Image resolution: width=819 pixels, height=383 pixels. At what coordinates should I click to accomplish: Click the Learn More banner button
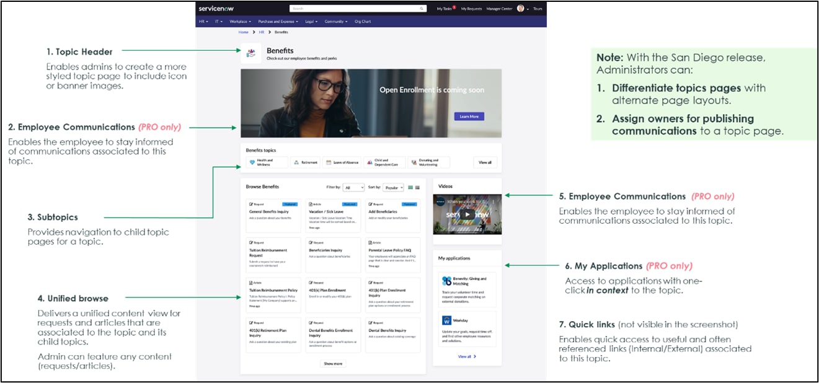point(470,117)
